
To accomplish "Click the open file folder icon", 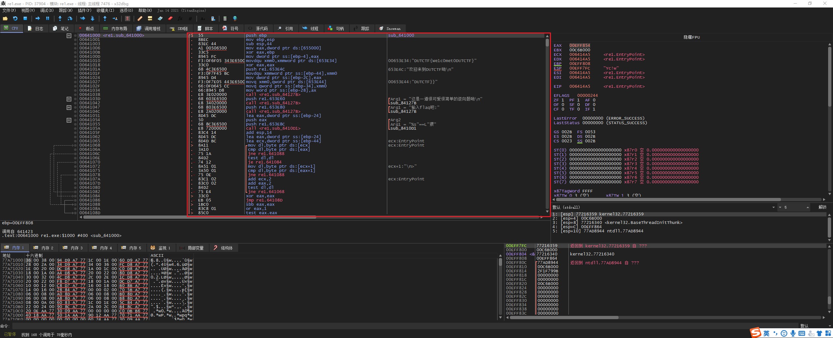I will [5, 19].
